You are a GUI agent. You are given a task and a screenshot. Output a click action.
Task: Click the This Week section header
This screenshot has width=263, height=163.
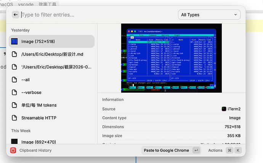coord(21,131)
